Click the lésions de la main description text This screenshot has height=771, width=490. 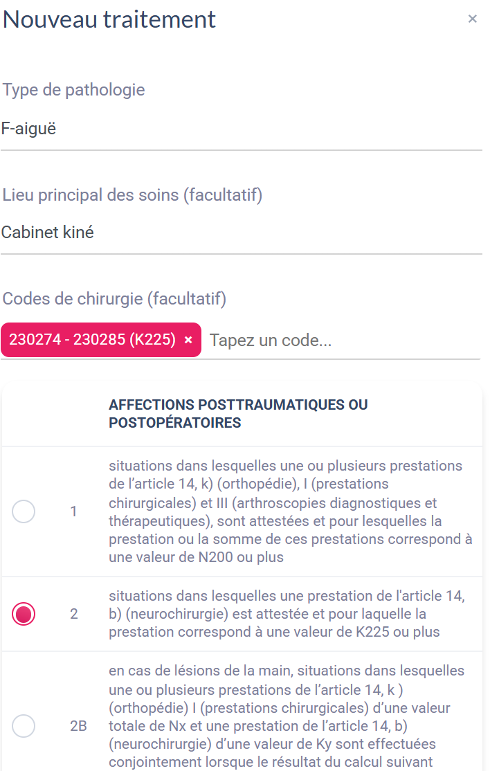(x=285, y=716)
